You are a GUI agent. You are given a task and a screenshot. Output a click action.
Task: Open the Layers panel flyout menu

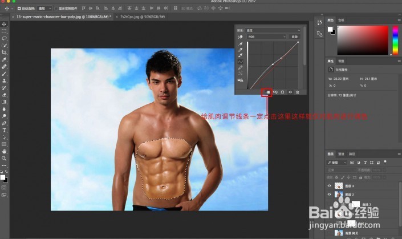[399, 154]
